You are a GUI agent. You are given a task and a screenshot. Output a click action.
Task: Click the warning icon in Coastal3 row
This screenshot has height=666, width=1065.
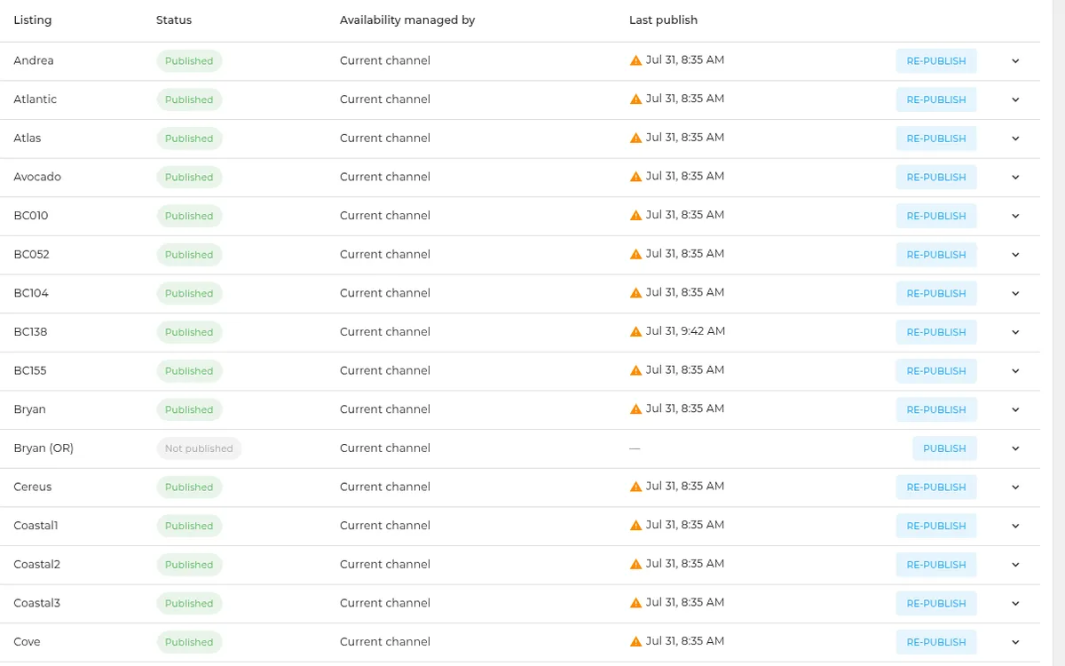(x=635, y=603)
